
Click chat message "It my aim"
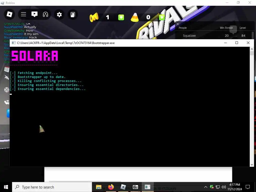(x=31, y=34)
